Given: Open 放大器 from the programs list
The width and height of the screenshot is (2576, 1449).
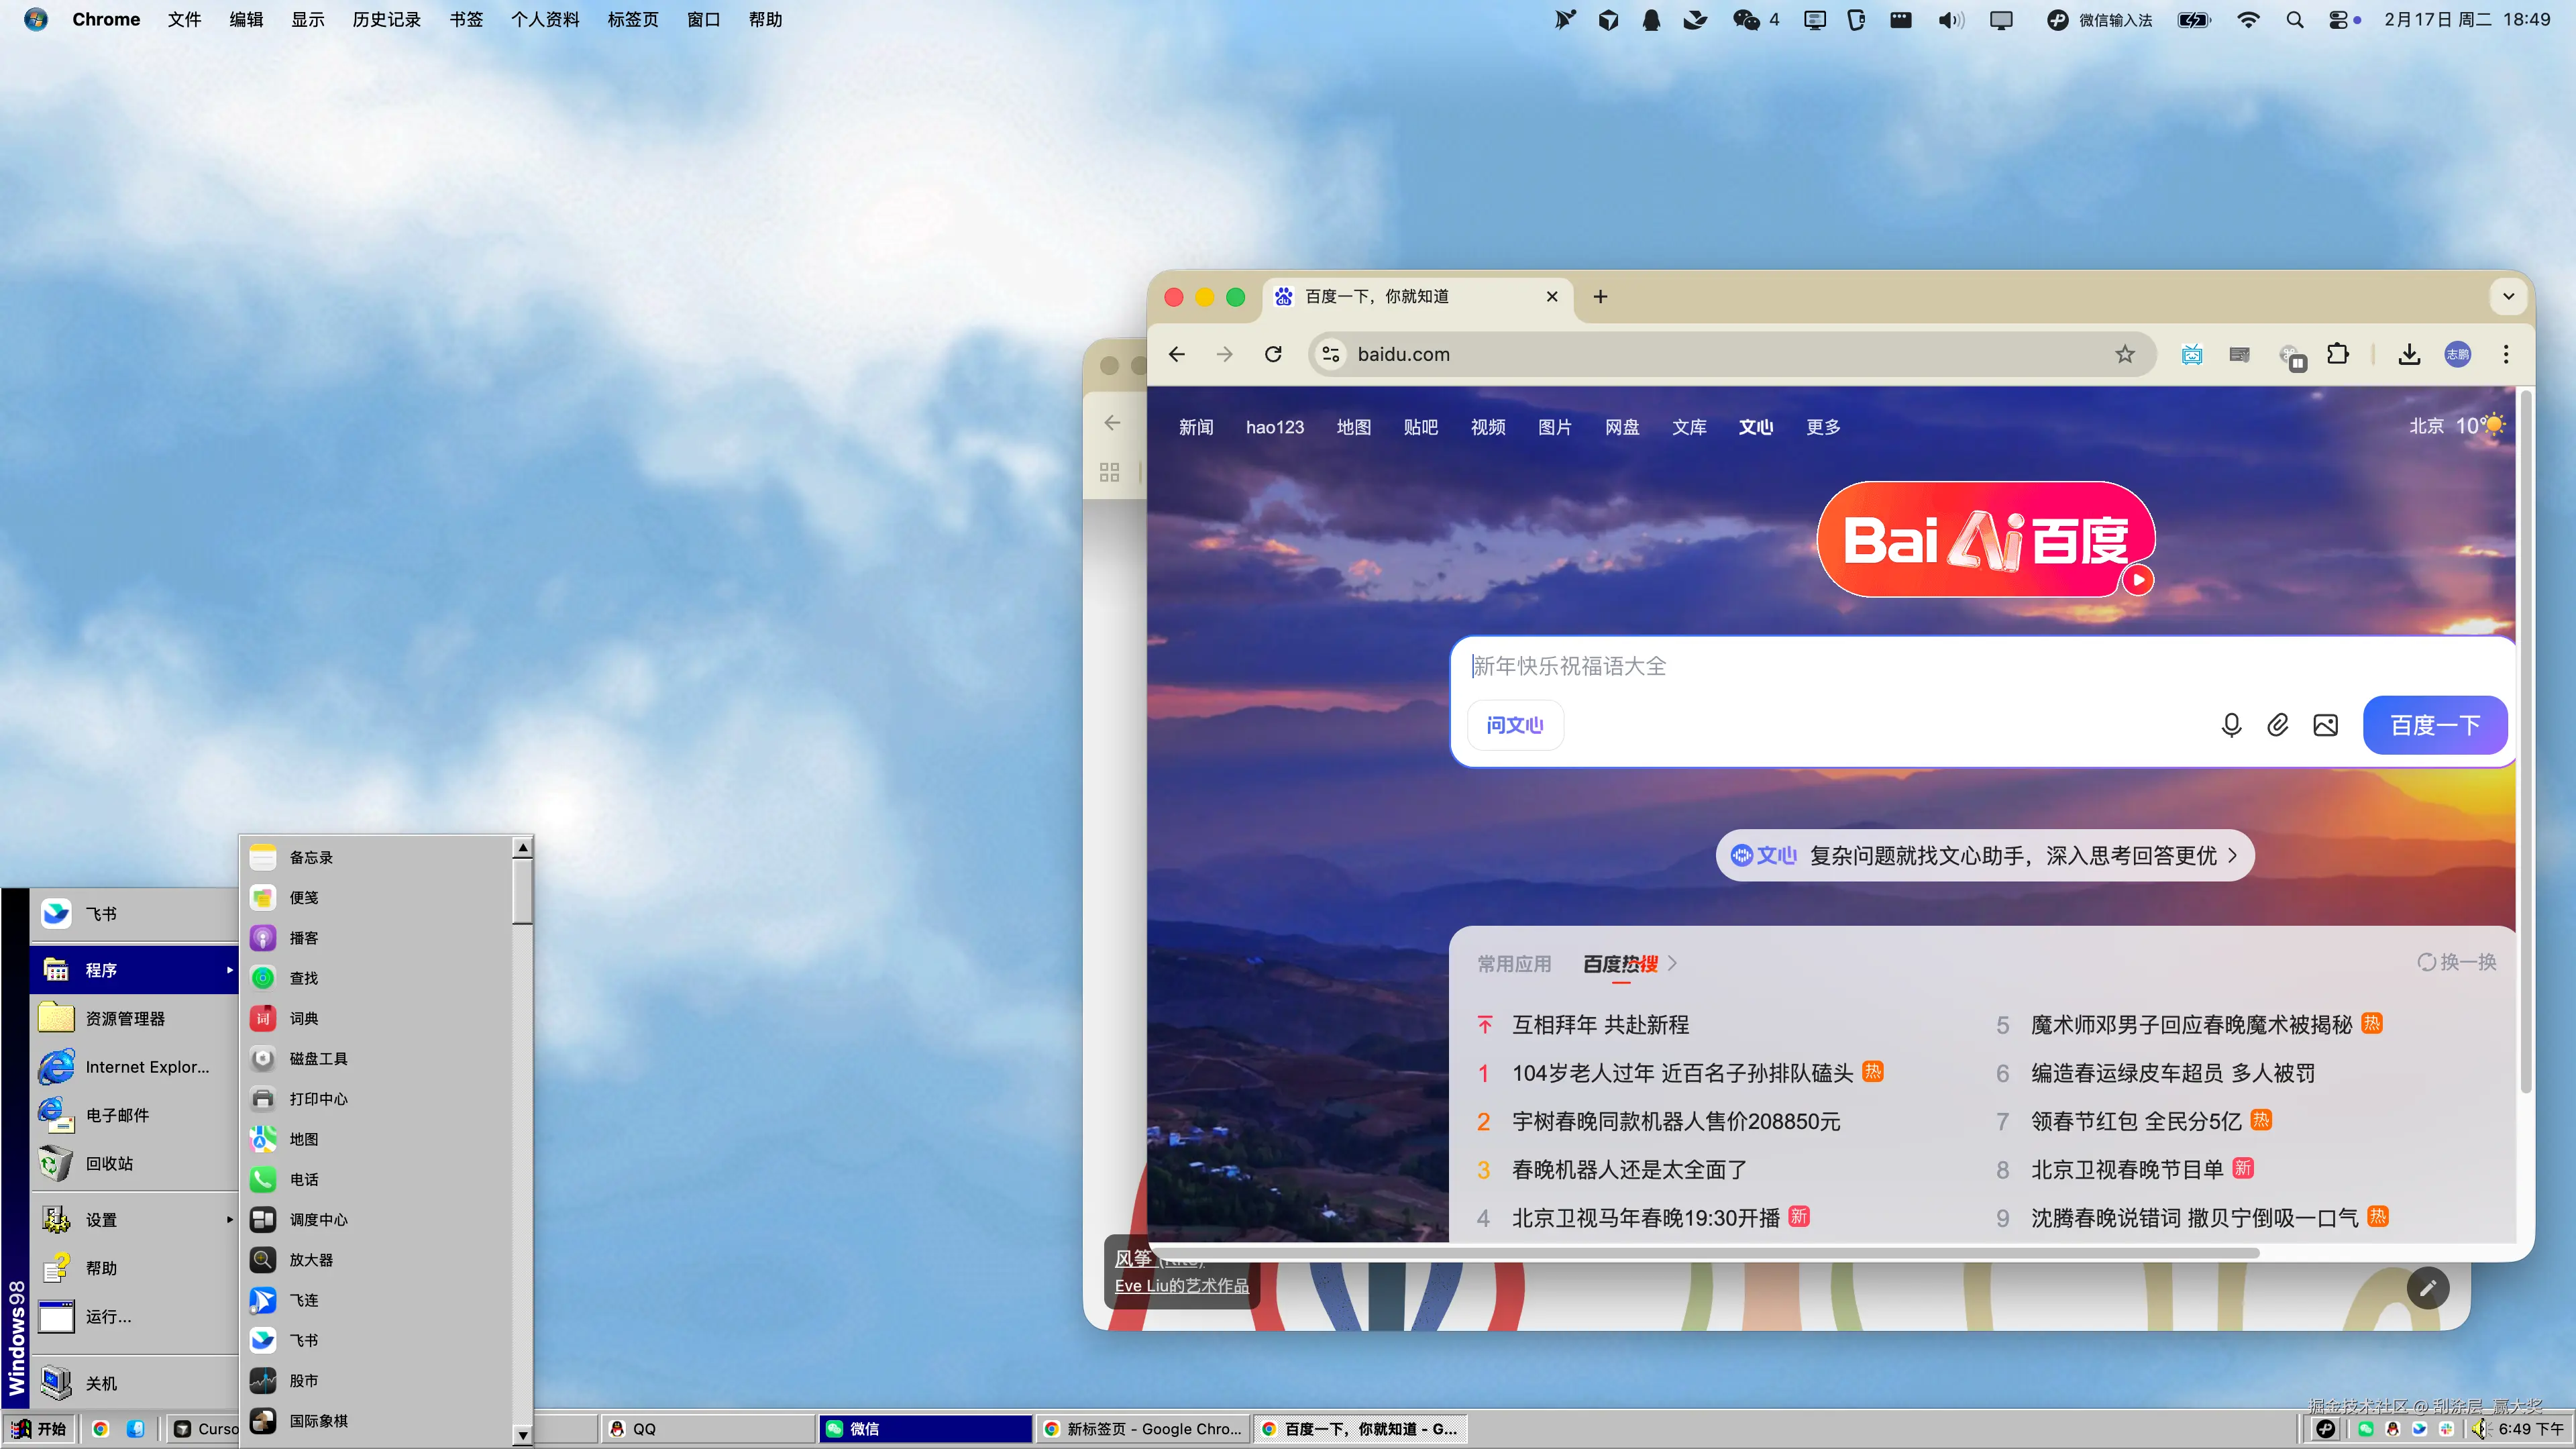Looking at the screenshot, I should 310,1260.
